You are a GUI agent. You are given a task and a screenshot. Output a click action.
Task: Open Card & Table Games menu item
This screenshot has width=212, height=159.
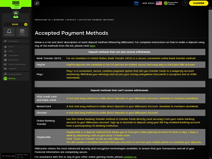[17, 64]
